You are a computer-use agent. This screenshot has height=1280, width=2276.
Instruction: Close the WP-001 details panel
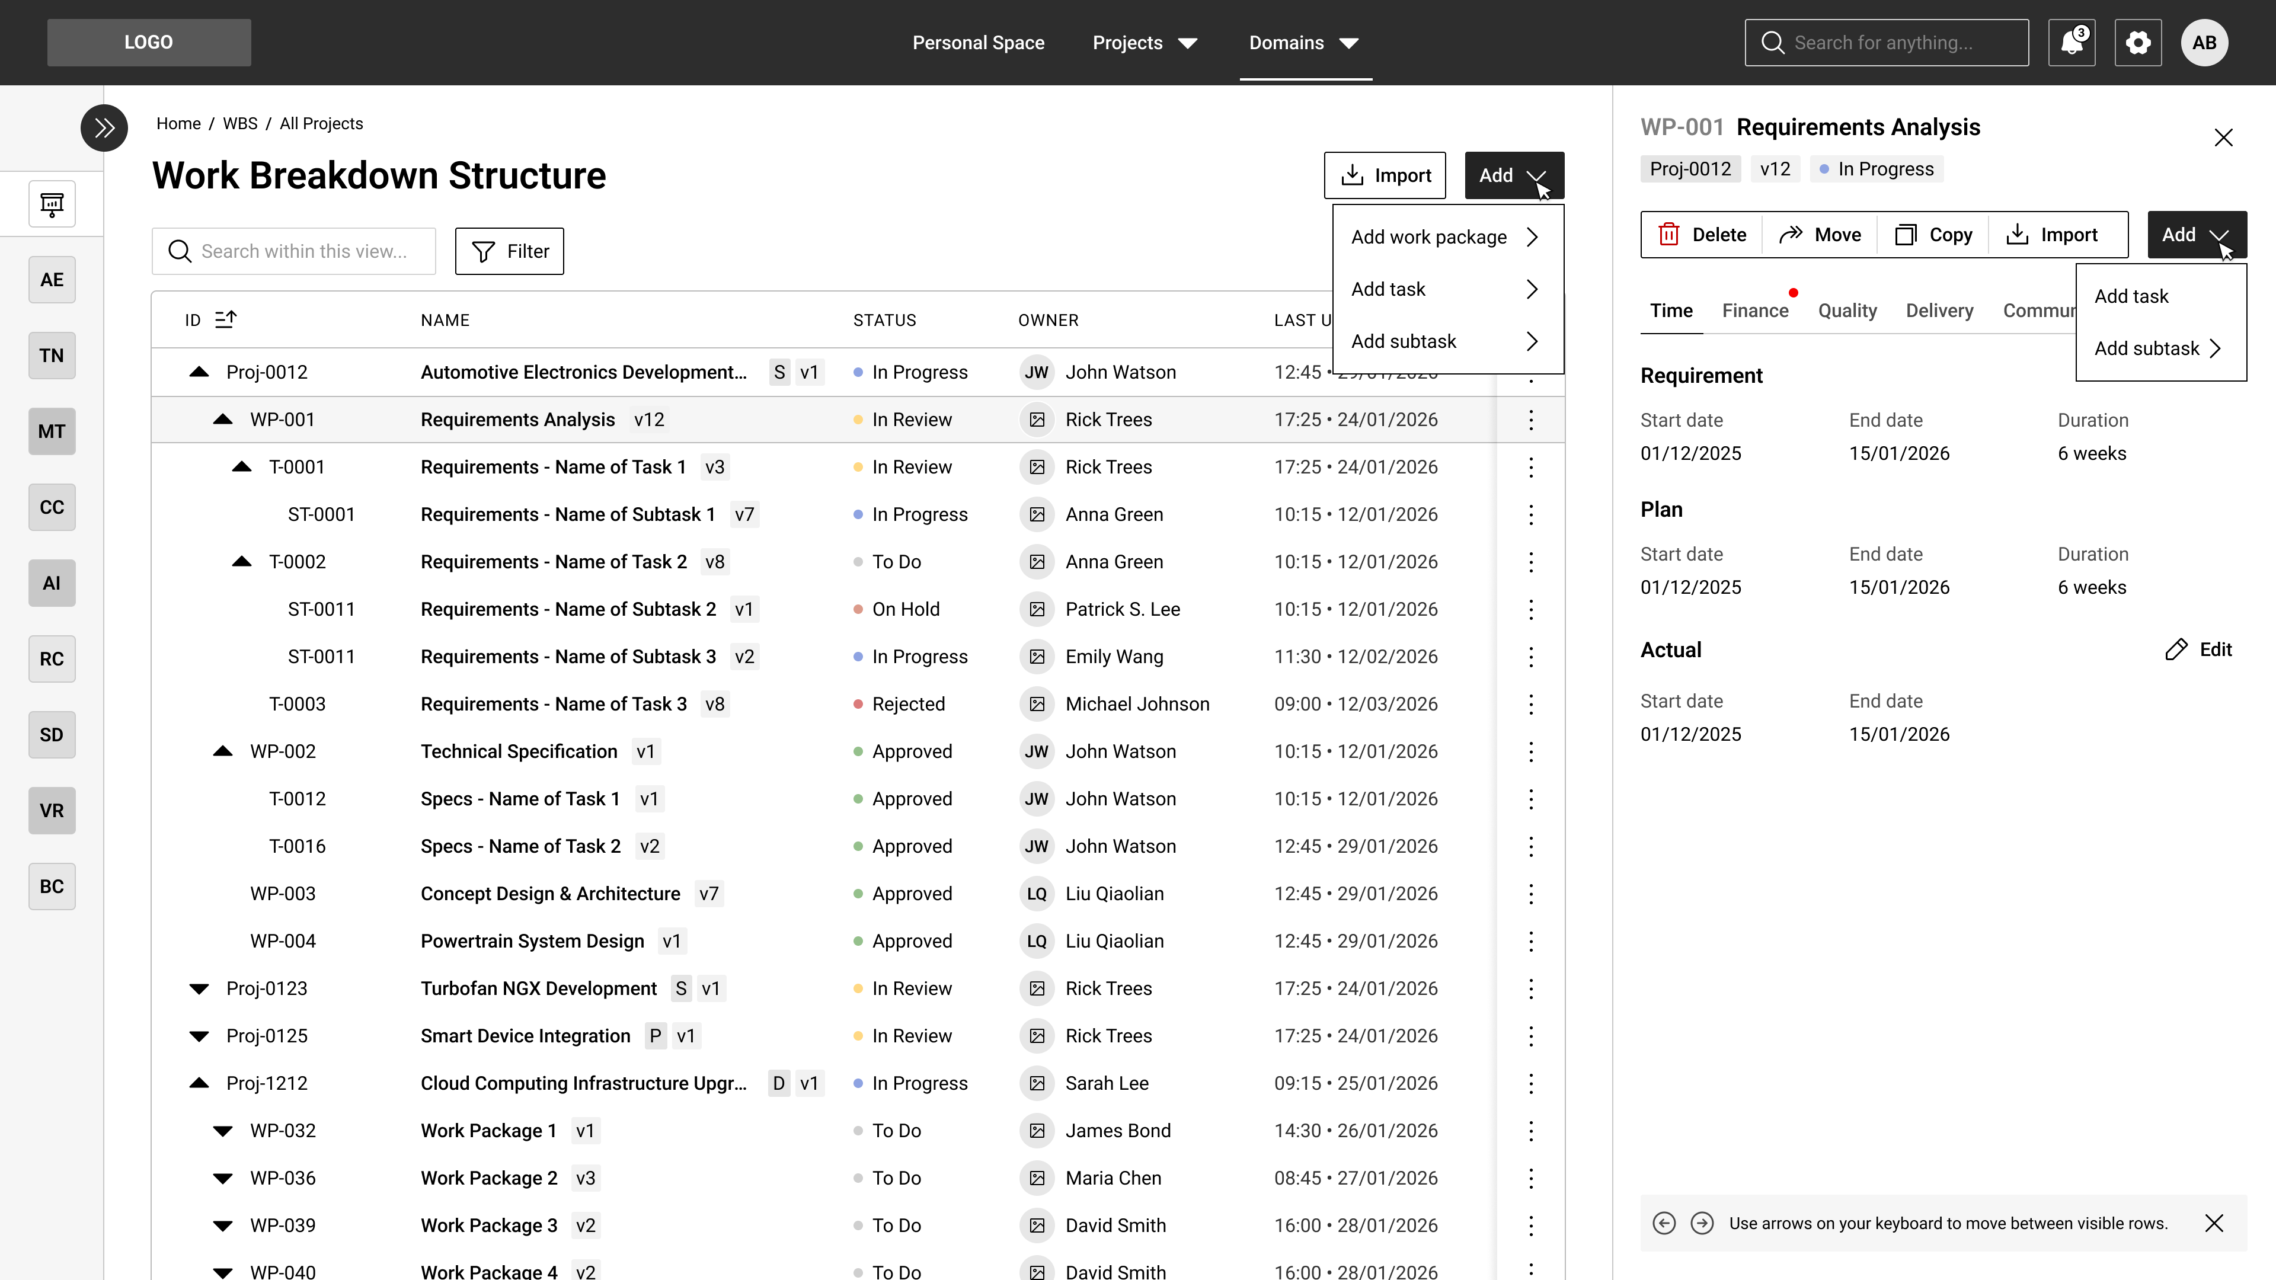pos(2224,138)
